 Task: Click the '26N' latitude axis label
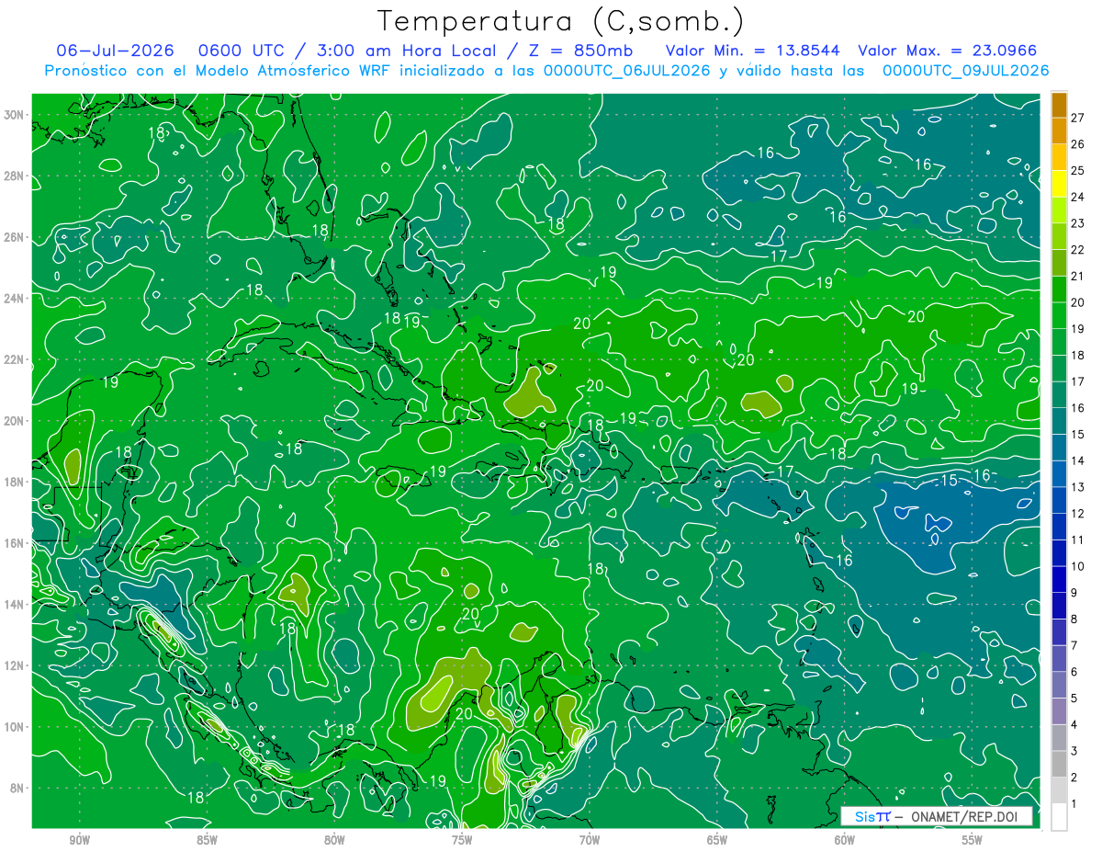tap(15, 237)
